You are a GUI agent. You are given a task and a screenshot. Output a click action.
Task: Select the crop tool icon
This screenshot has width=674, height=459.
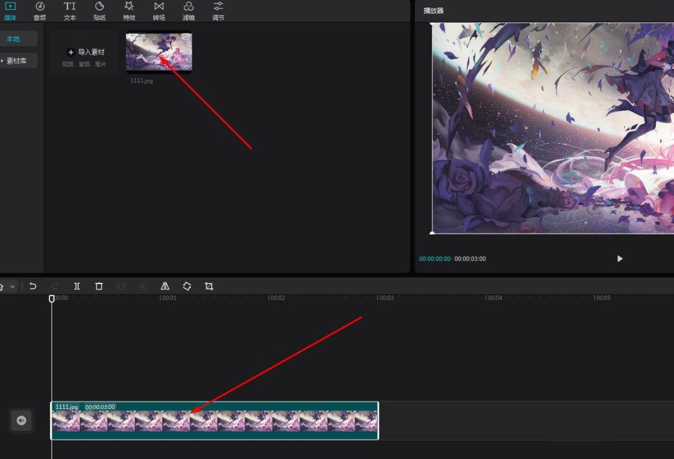point(209,286)
